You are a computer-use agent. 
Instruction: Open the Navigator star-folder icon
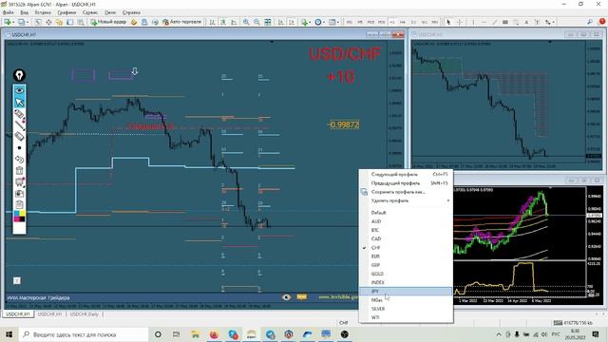pos(59,22)
